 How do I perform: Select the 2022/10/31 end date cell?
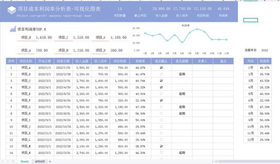coord(63,126)
